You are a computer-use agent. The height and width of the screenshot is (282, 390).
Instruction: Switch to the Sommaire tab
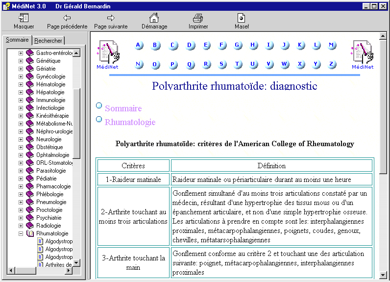tap(17, 40)
